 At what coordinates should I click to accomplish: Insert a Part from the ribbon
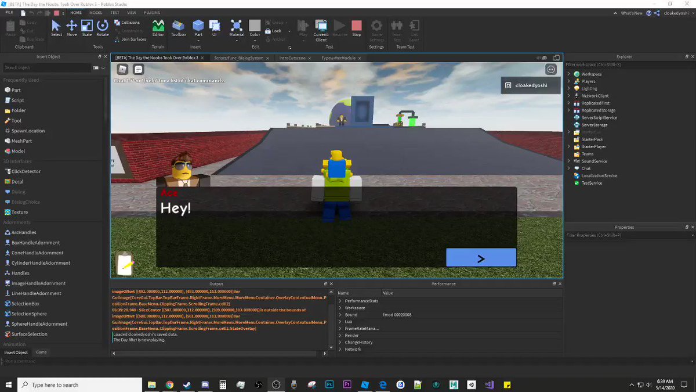tap(198, 27)
